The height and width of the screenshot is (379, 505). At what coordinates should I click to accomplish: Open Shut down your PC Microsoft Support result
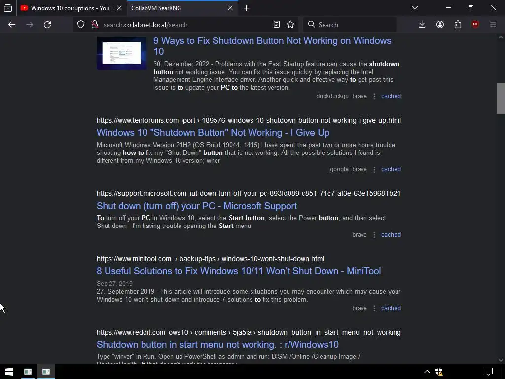pos(197,206)
